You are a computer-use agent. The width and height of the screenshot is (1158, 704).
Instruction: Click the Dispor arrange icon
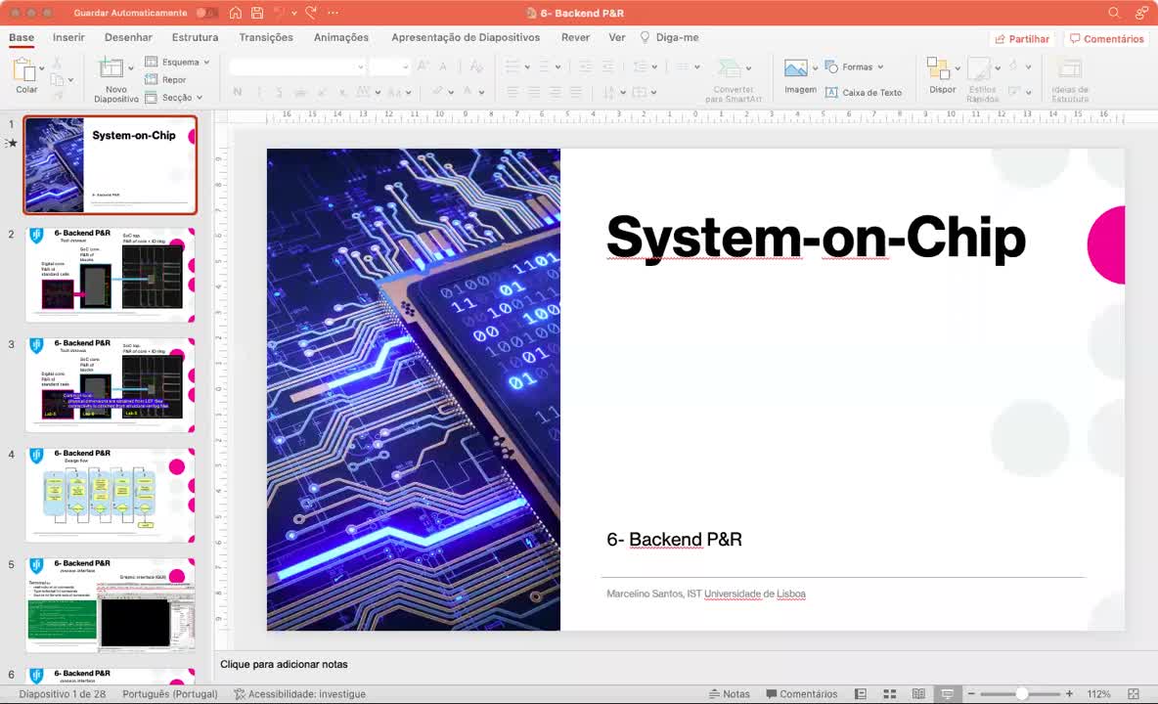point(938,68)
